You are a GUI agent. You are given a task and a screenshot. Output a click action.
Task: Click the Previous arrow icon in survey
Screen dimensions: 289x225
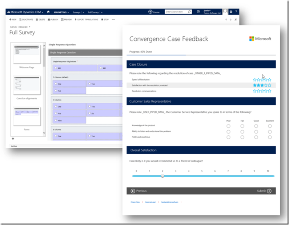133,191
